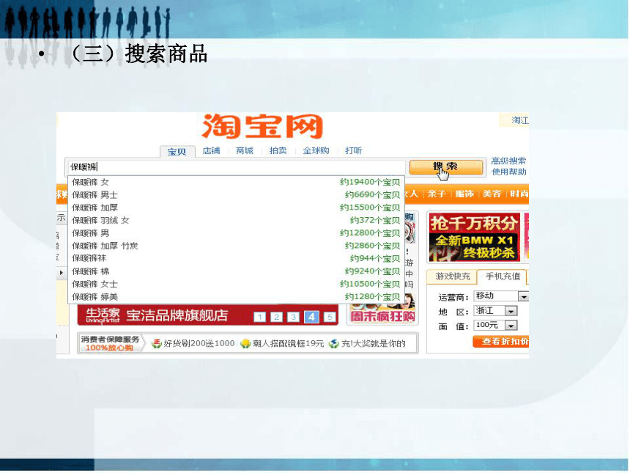This screenshot has width=630, height=473.
Task: Open the 打听 tab
Action: click(354, 151)
